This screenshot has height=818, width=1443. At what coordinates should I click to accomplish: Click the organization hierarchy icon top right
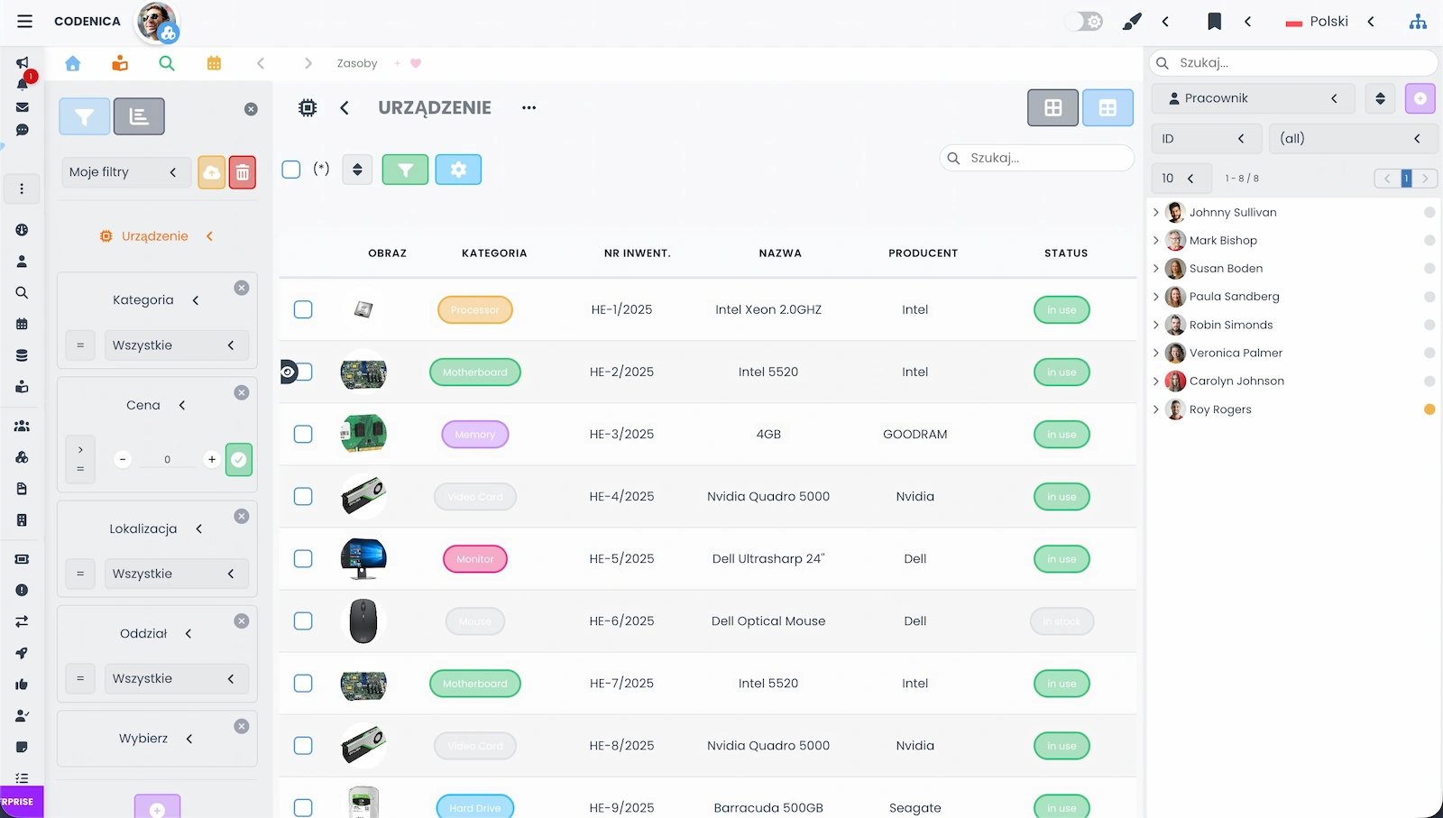point(1418,22)
